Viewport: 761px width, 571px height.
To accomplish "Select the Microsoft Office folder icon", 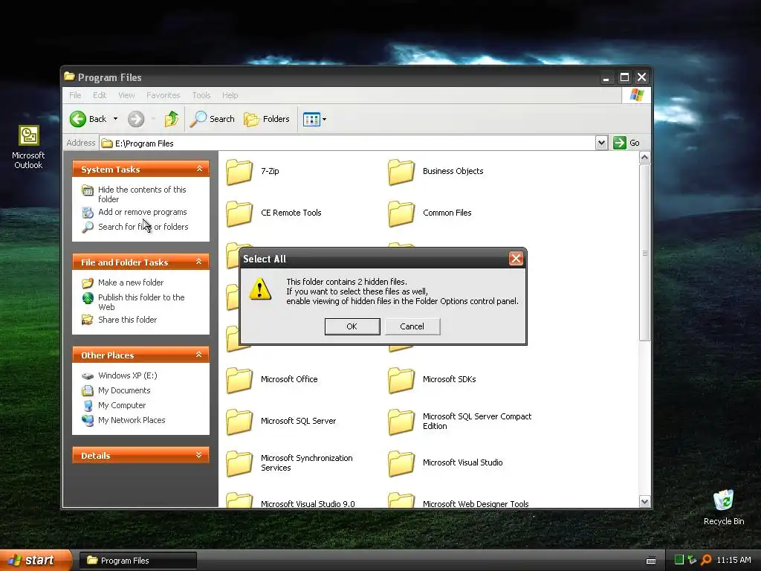I will pyautogui.click(x=239, y=380).
